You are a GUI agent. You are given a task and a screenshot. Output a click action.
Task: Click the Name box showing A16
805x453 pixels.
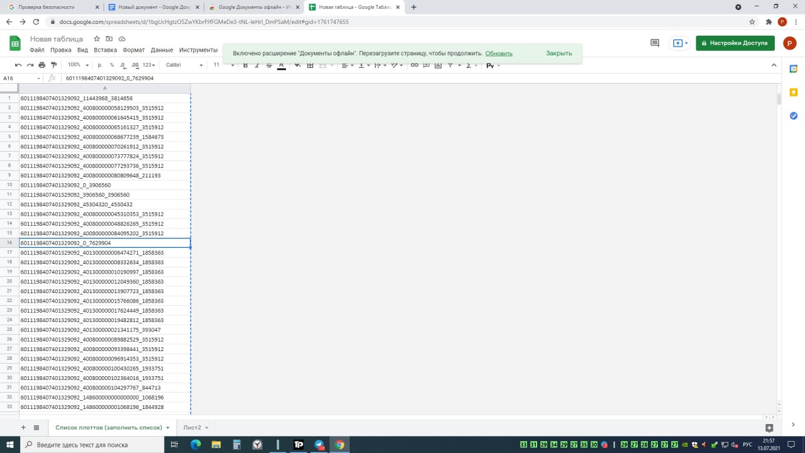click(x=22, y=79)
